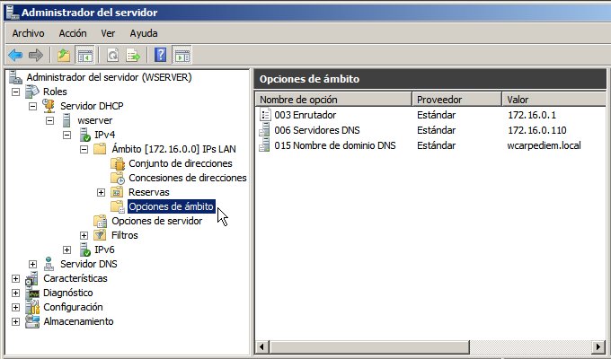611x359 pixels.
Task: Click the Forward arrow toolbar icon
Action: point(36,56)
